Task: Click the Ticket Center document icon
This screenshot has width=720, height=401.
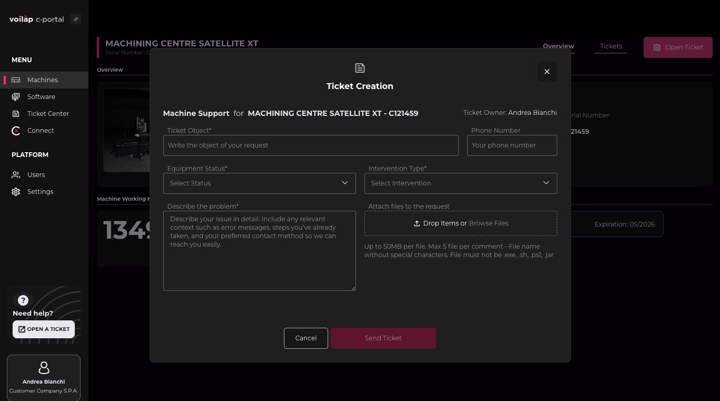Action: click(x=16, y=114)
